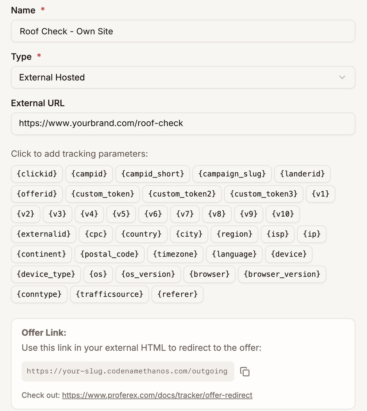Screen dimensions: 367x411
Task: Add the {campid_short} tracking parameter
Action: 152,174
